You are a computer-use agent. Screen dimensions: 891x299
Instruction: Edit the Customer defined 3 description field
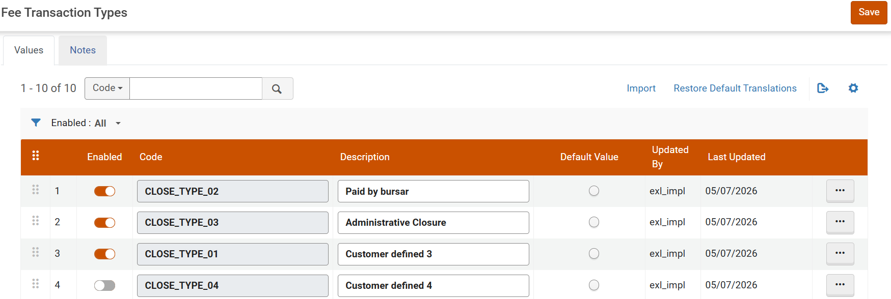click(434, 254)
